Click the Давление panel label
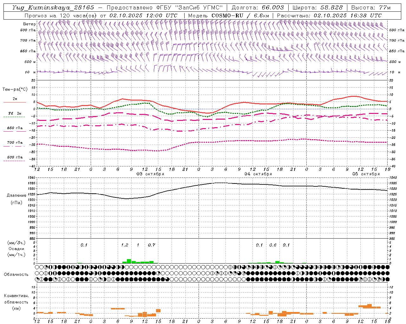This screenshot has height=324, width=406. click(16, 196)
